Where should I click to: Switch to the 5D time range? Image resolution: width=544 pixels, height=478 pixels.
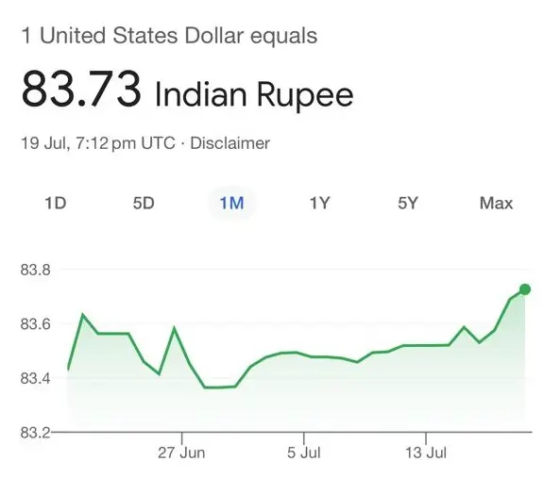coord(144,203)
